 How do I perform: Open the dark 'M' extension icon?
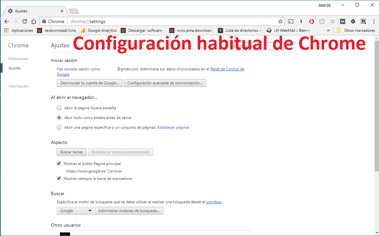[x=342, y=21]
